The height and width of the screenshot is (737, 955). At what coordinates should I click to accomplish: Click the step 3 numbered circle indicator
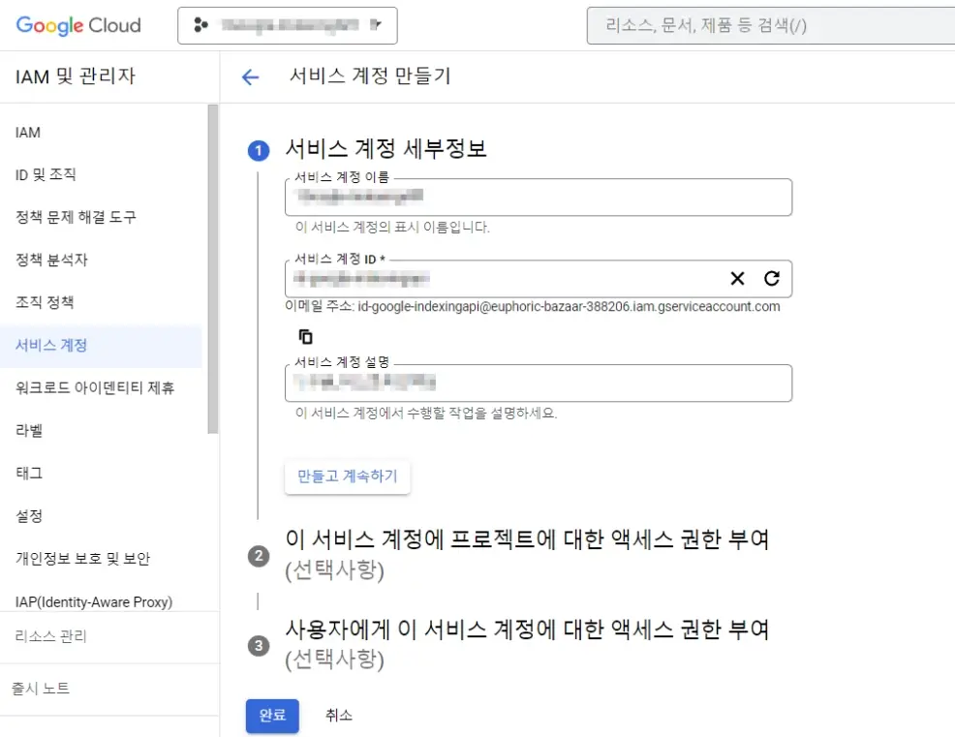(258, 645)
